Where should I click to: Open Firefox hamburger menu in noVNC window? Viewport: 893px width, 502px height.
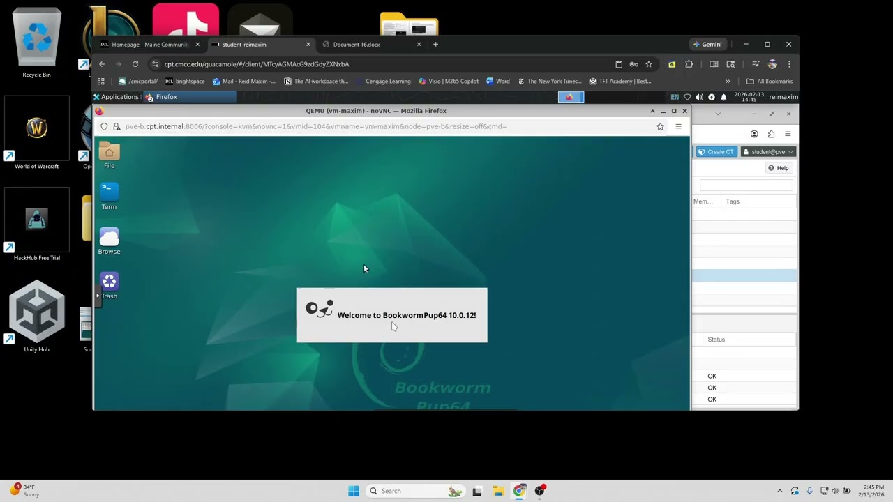pos(678,126)
